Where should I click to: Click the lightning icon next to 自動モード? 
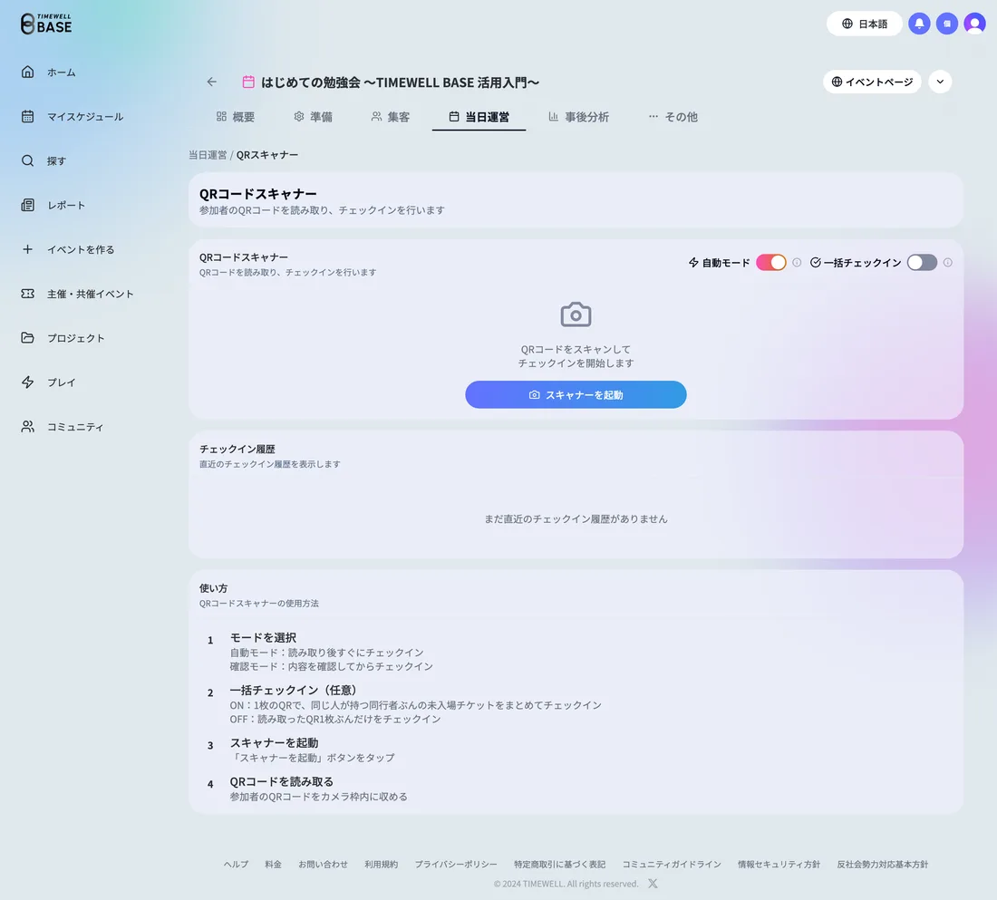693,262
